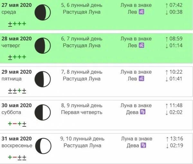This screenshot has width=193, height=164.
Task: Click the moon phase icon for 28 мая
Action: pos(42,46)
